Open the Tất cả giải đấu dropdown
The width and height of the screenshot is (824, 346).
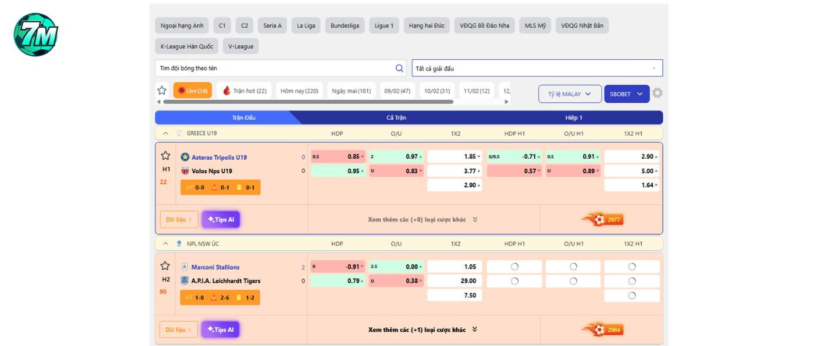(x=537, y=68)
